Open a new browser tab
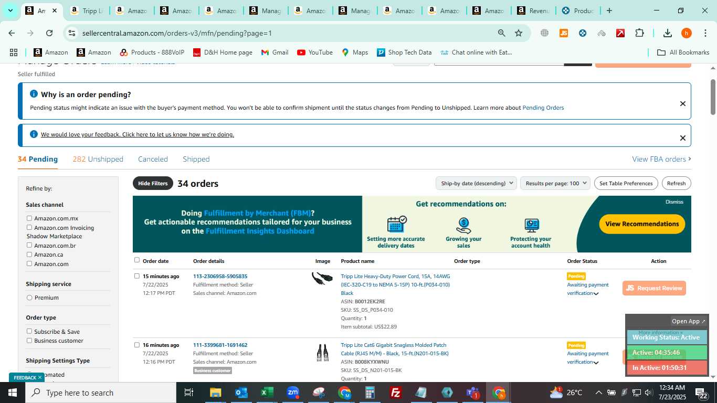The image size is (717, 403). coord(609,10)
